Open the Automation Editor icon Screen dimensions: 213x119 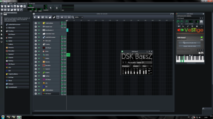[x=12, y=10]
